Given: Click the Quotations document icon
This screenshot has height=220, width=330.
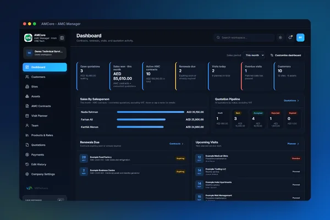Looking at the screenshot, I should pos(27,145).
